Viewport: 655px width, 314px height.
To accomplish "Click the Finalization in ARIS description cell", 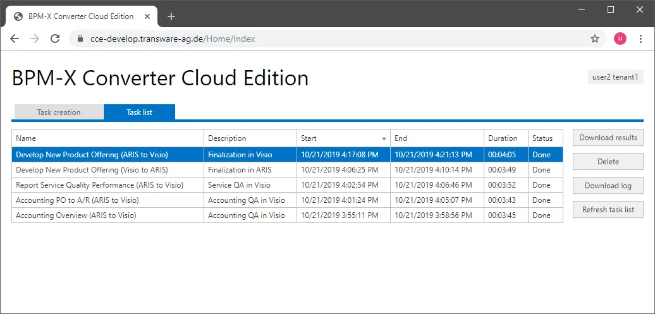I will coord(250,170).
